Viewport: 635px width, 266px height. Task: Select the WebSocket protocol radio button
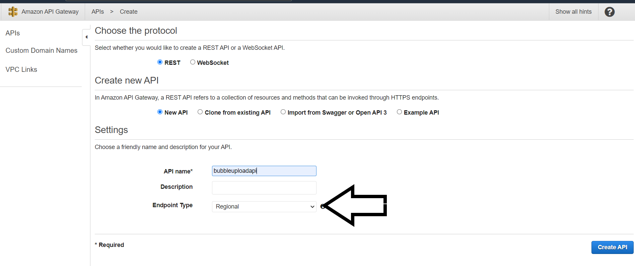(193, 62)
